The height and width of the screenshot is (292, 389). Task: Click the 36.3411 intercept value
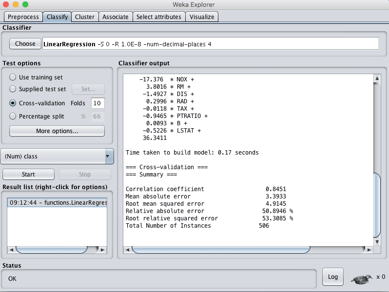pos(155,138)
